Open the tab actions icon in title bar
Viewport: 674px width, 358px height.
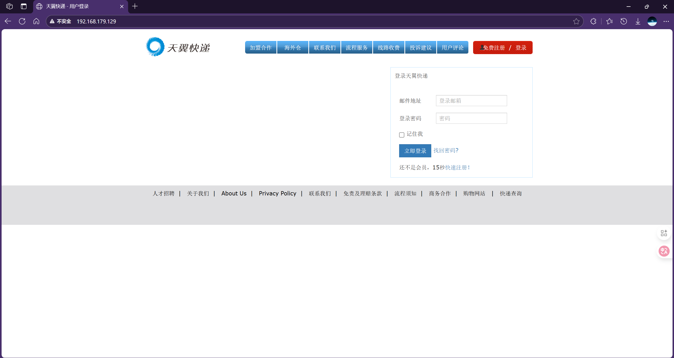coord(24,6)
